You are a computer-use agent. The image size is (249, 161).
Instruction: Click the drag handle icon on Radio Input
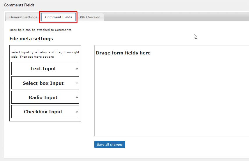pos(77,98)
